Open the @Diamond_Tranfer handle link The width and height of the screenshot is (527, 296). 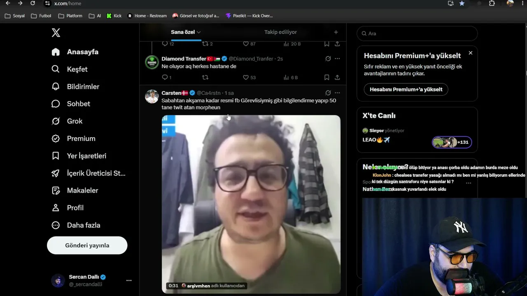coord(251,59)
